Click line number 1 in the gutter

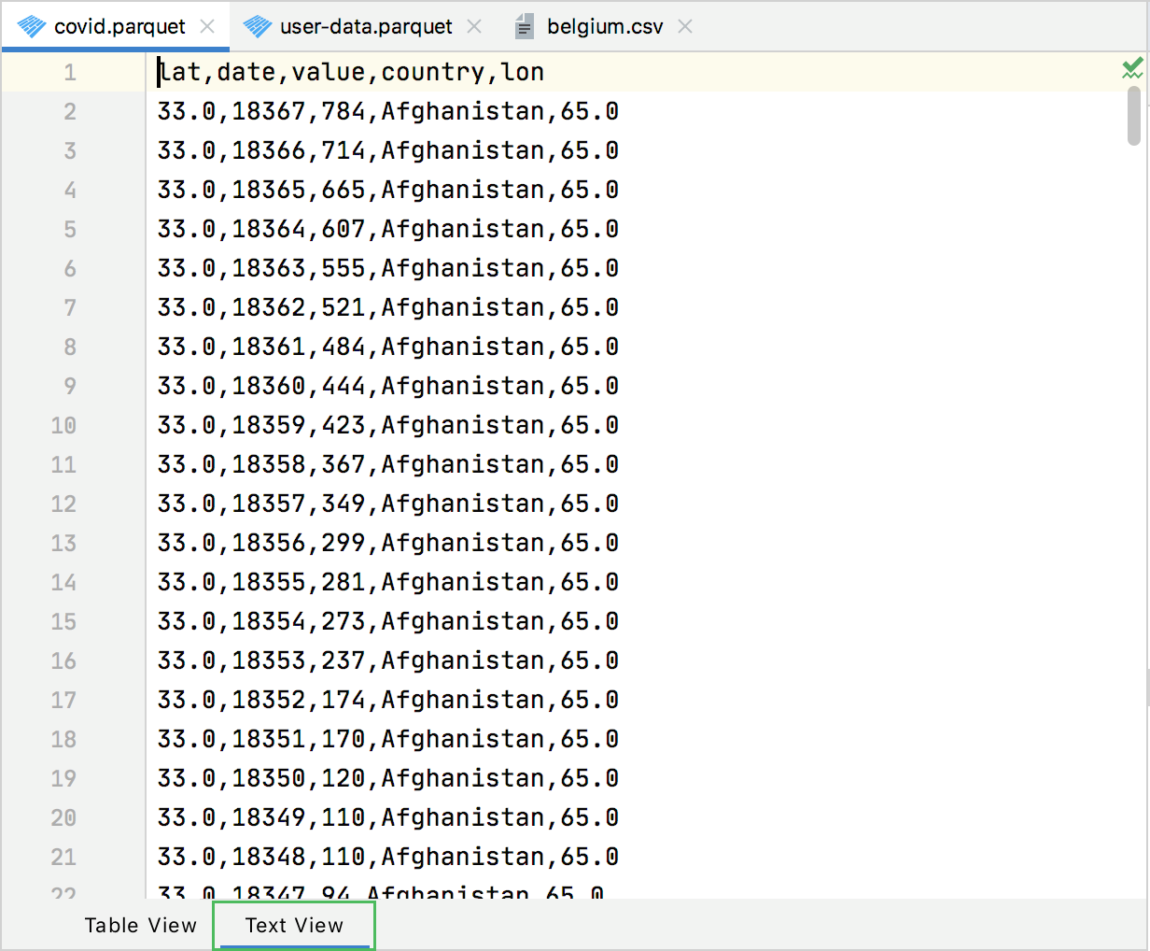coord(70,71)
